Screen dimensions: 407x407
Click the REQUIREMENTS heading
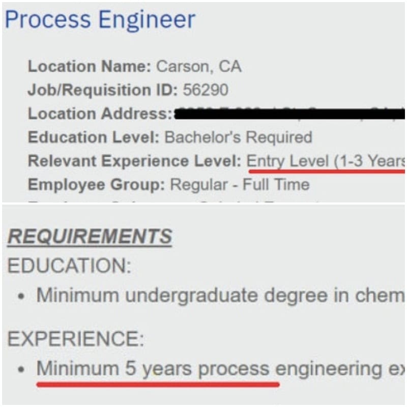coord(90,236)
